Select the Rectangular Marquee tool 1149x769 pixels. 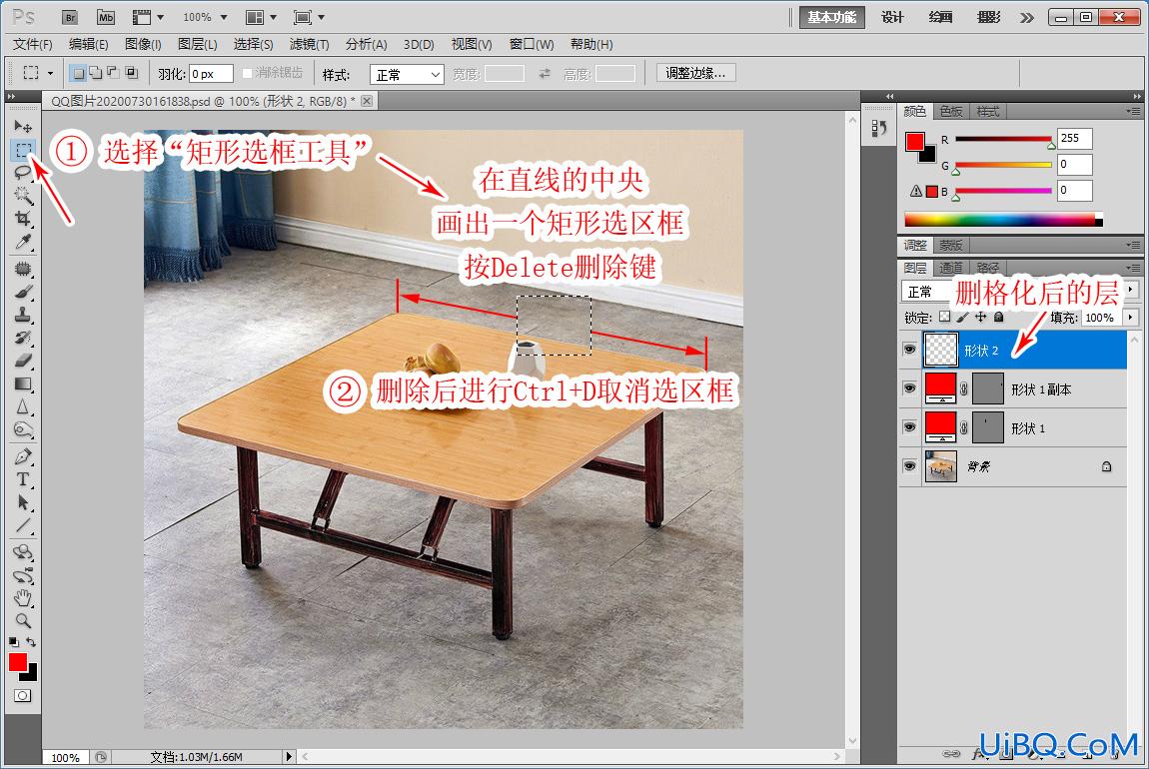point(23,150)
